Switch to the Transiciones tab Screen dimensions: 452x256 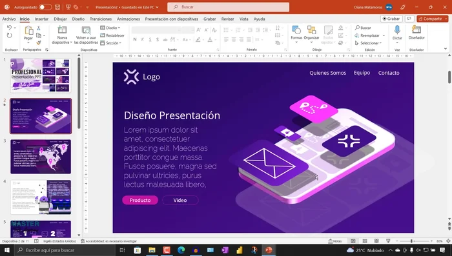(101, 19)
